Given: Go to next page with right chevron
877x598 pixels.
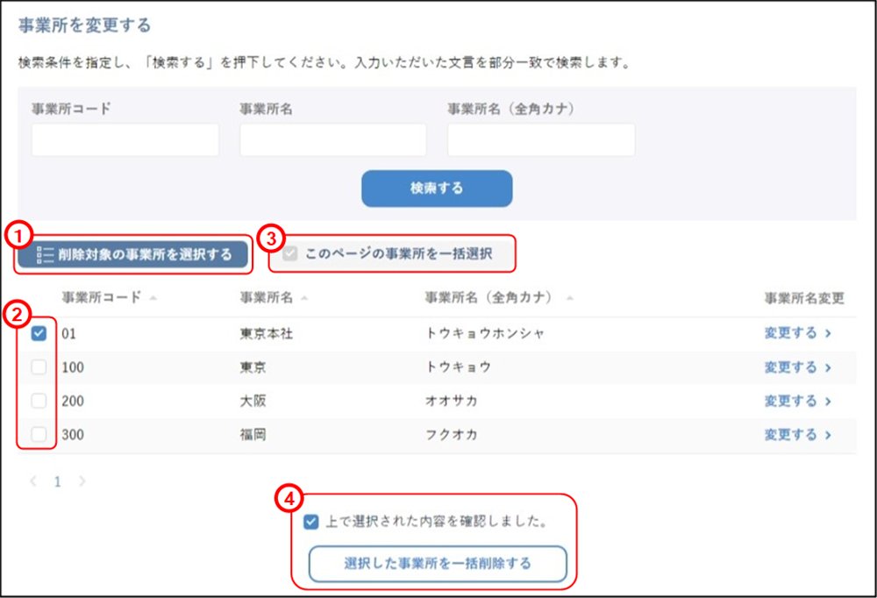Looking at the screenshot, I should tap(83, 481).
